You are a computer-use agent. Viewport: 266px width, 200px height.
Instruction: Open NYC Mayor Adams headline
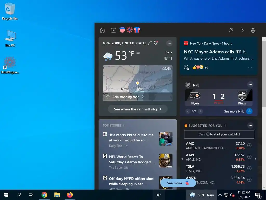tap(216, 52)
